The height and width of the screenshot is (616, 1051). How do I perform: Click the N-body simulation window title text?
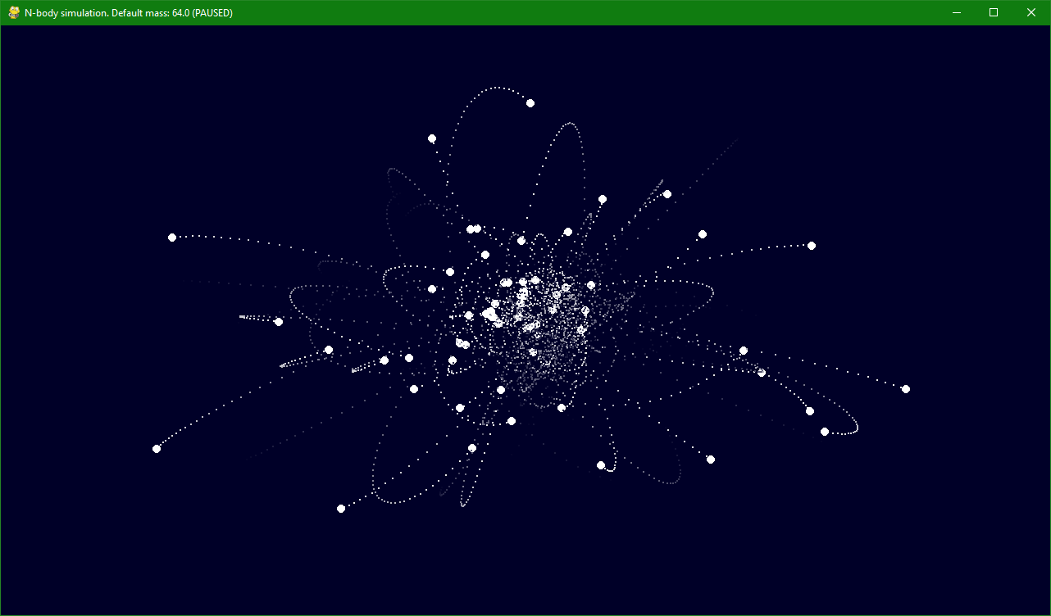[129, 12]
